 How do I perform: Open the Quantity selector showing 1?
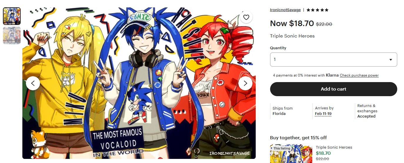(334, 60)
